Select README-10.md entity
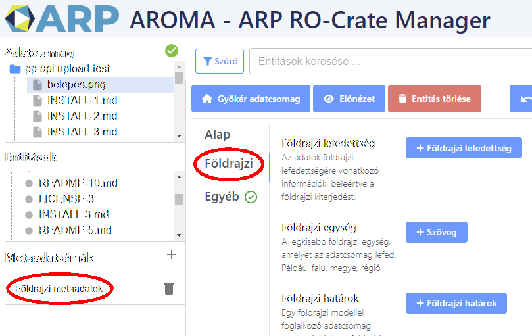The width and height of the screenshot is (532, 336). (x=78, y=183)
